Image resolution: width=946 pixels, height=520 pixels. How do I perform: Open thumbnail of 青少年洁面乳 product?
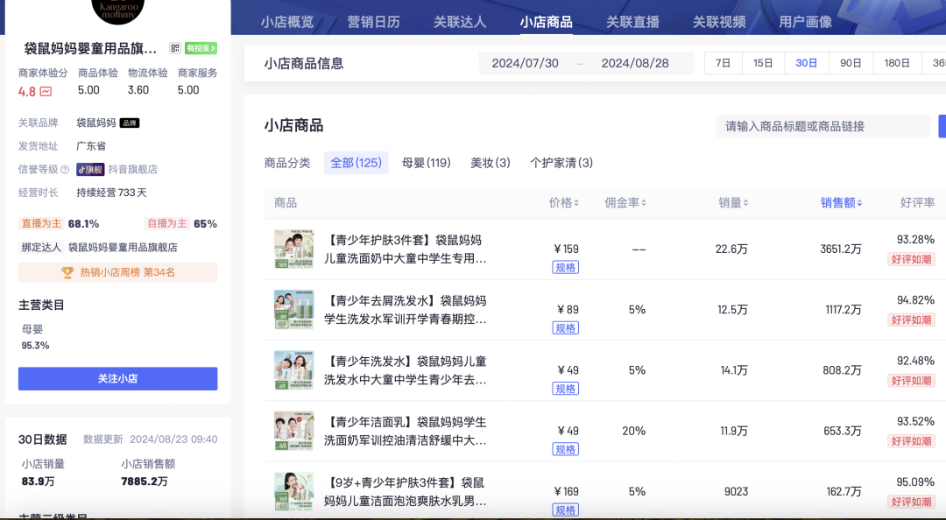tap(293, 431)
